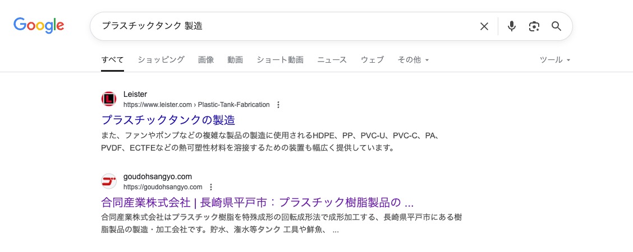Start voice search with microphone icon
The image size is (633, 252).
click(511, 26)
